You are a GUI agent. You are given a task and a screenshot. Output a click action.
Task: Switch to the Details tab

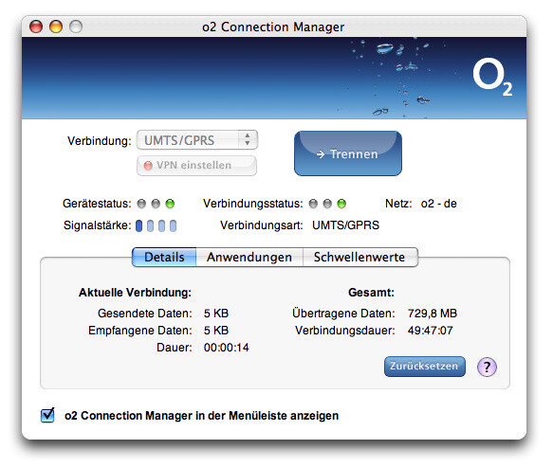[164, 257]
